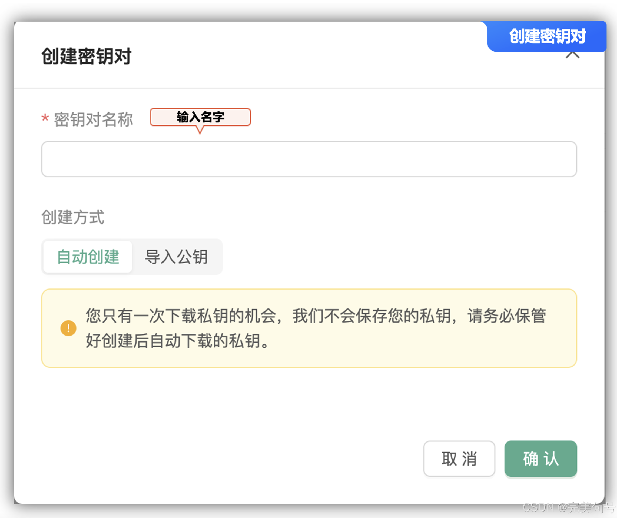Click the 创建方式 section label
The width and height of the screenshot is (617, 518).
tap(73, 217)
